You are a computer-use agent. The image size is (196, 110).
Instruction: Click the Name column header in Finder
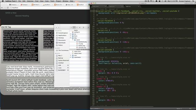(76, 30)
